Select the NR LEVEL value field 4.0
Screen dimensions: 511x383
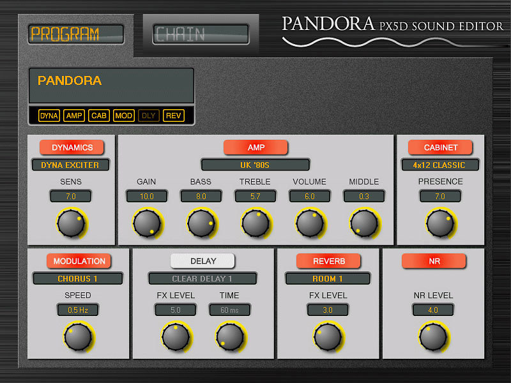click(x=433, y=310)
